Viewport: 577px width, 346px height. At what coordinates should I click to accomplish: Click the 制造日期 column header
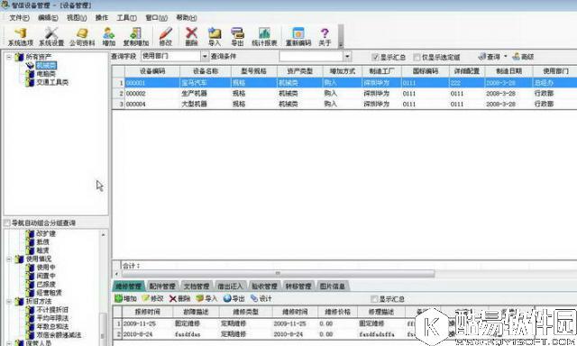tap(508, 71)
